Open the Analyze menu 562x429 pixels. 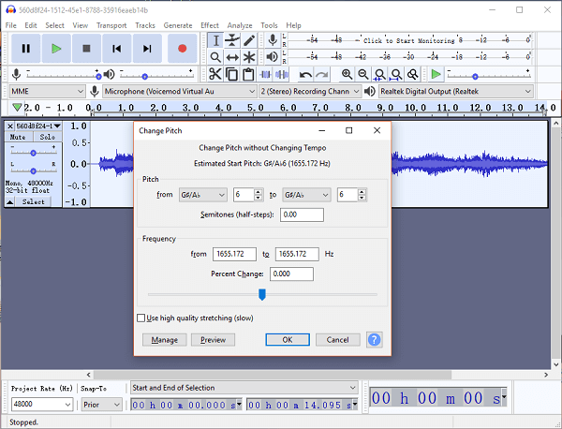(240, 25)
